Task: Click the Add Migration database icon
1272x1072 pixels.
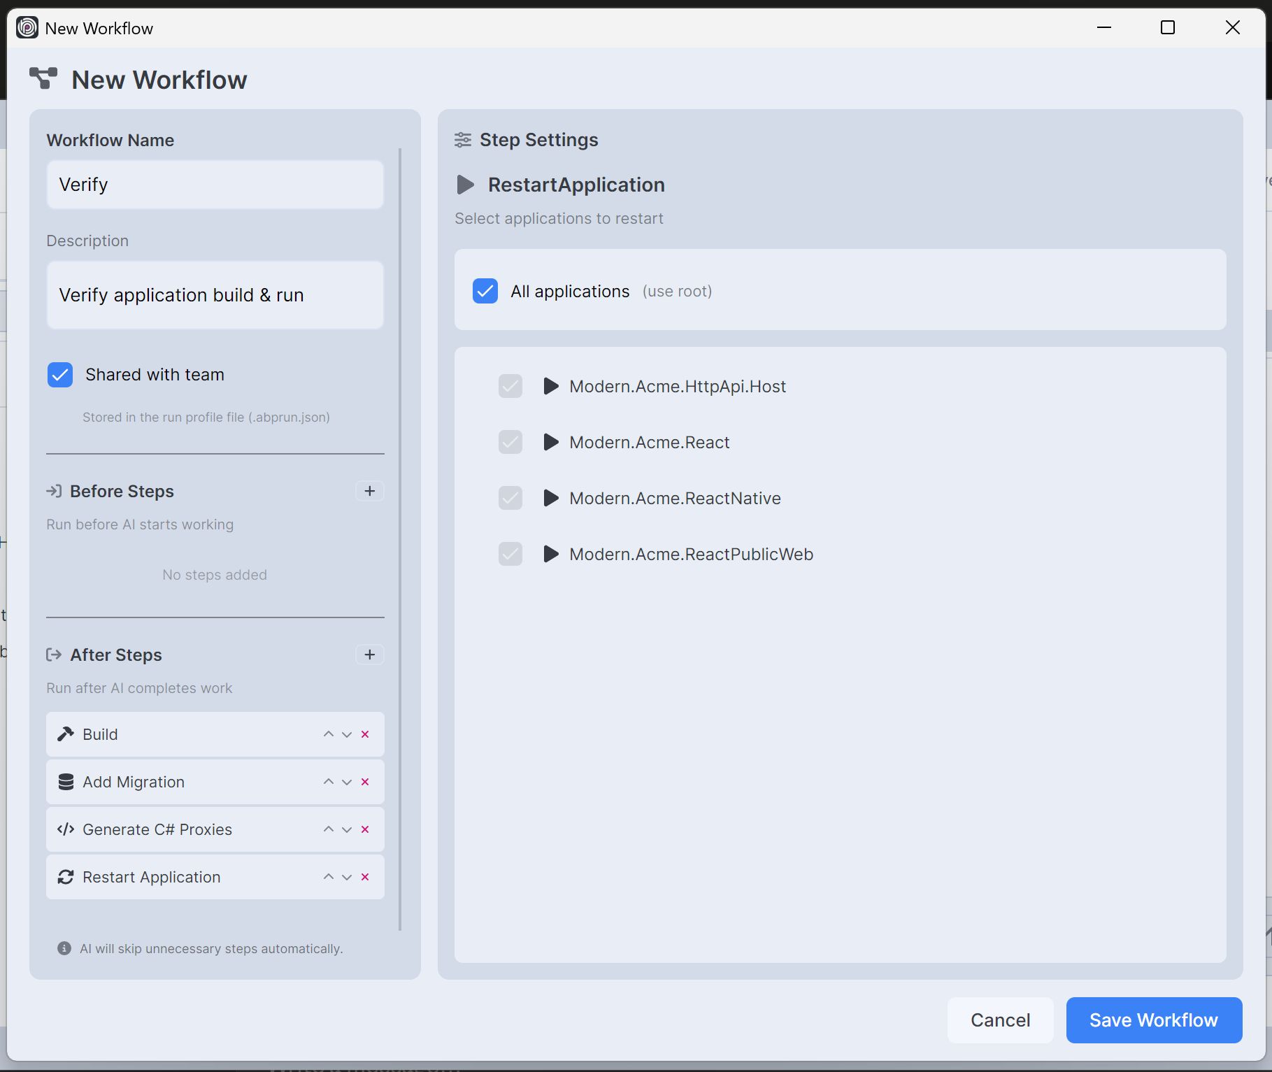Action: pos(66,782)
